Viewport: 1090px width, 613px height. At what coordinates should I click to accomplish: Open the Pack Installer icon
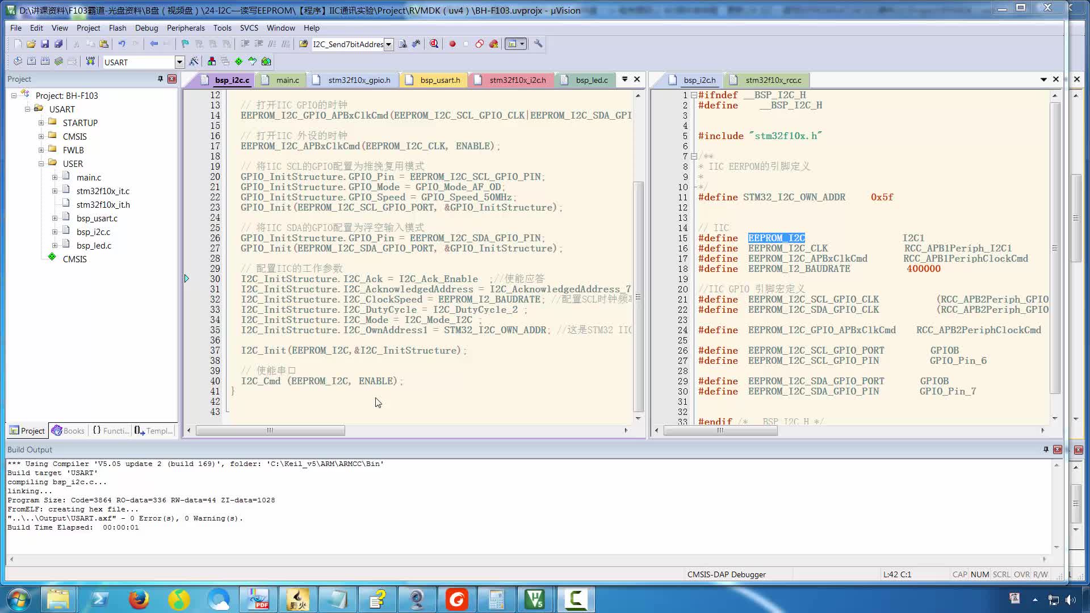266,61
